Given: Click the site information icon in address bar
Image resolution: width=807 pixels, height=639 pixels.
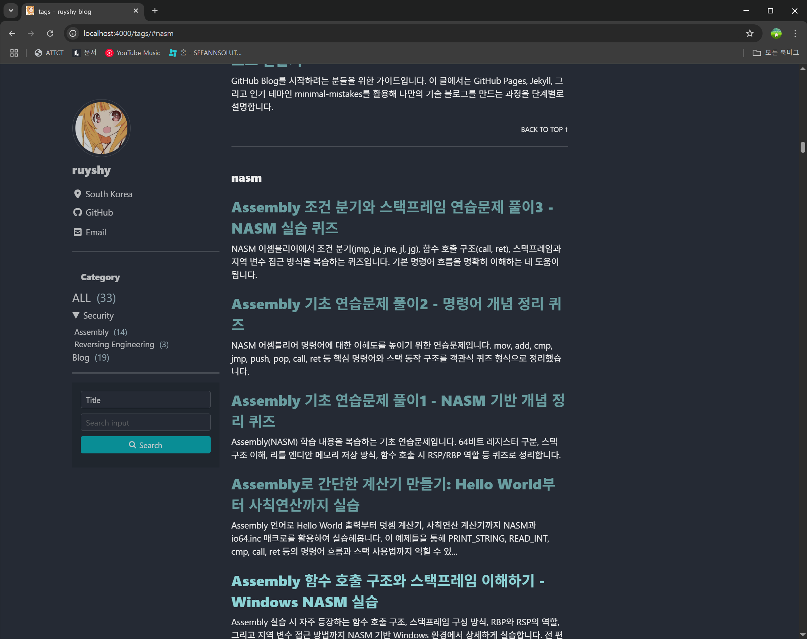Looking at the screenshot, I should click(73, 34).
